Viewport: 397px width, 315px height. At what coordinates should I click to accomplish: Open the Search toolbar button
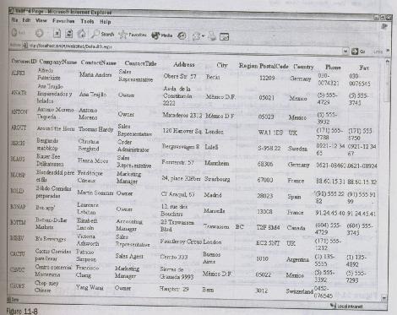point(103,34)
